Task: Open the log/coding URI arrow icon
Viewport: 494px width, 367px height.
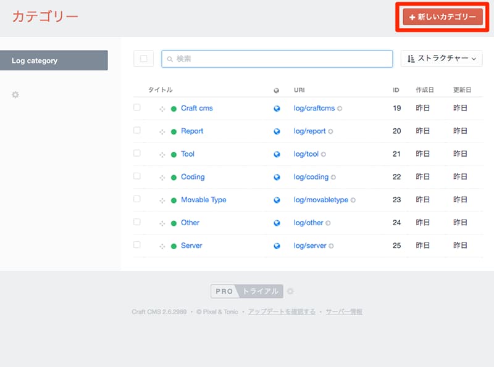Action: (x=333, y=178)
